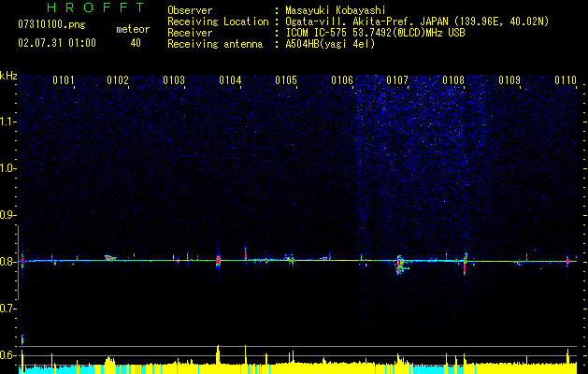Click the meteor echo streak near 0102

[x=110, y=258]
